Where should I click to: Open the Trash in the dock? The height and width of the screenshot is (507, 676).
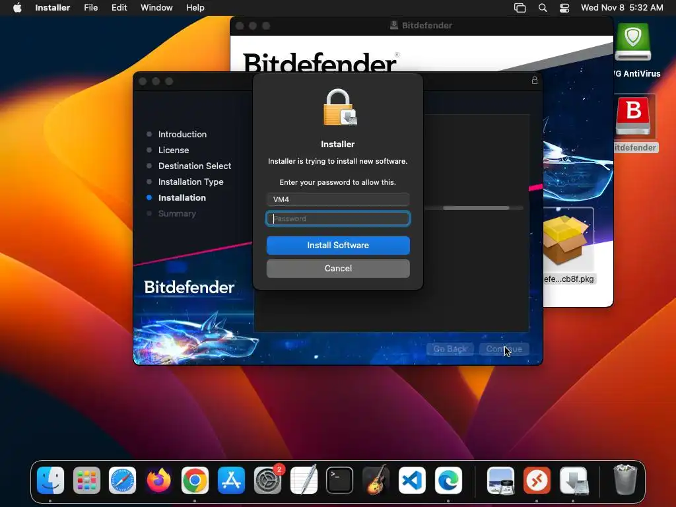[x=625, y=479]
